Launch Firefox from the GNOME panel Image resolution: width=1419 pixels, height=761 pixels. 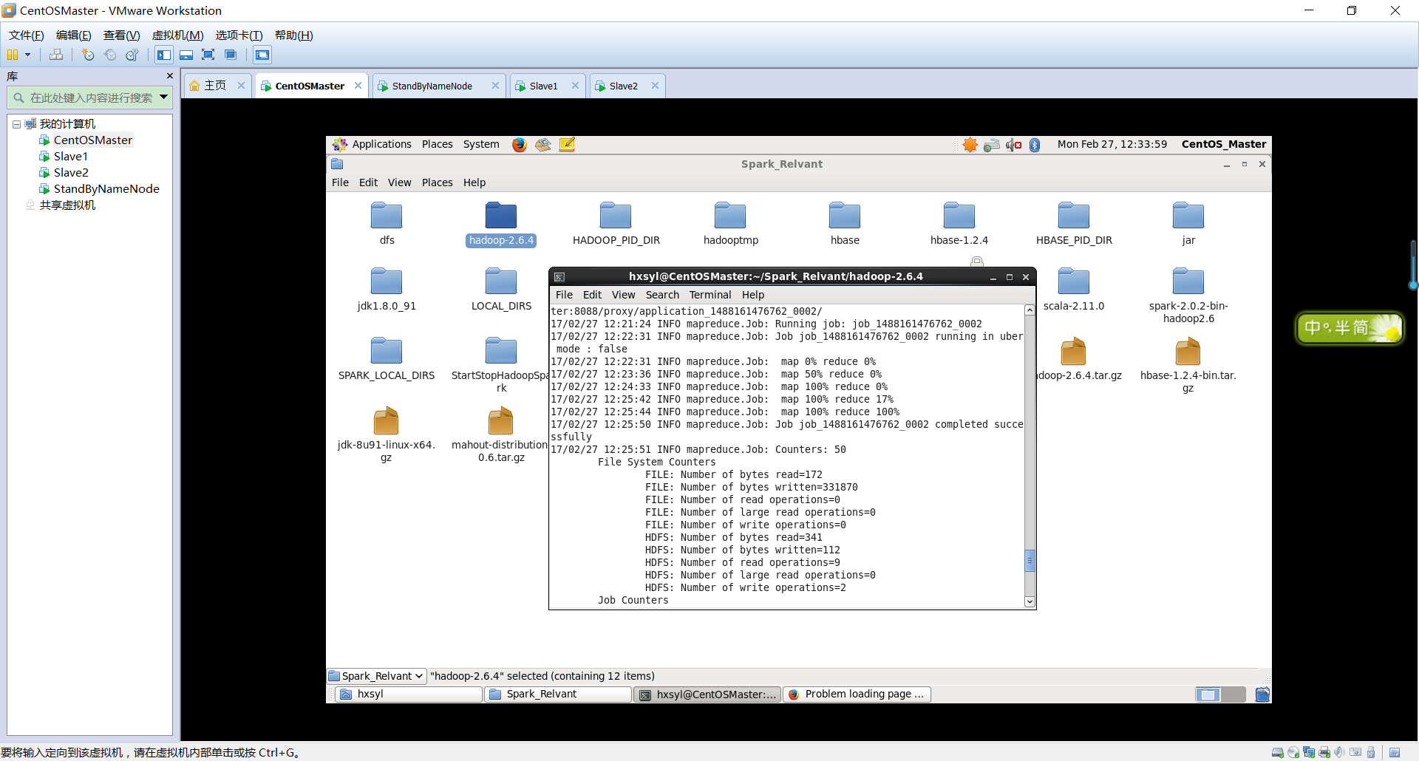tap(520, 145)
